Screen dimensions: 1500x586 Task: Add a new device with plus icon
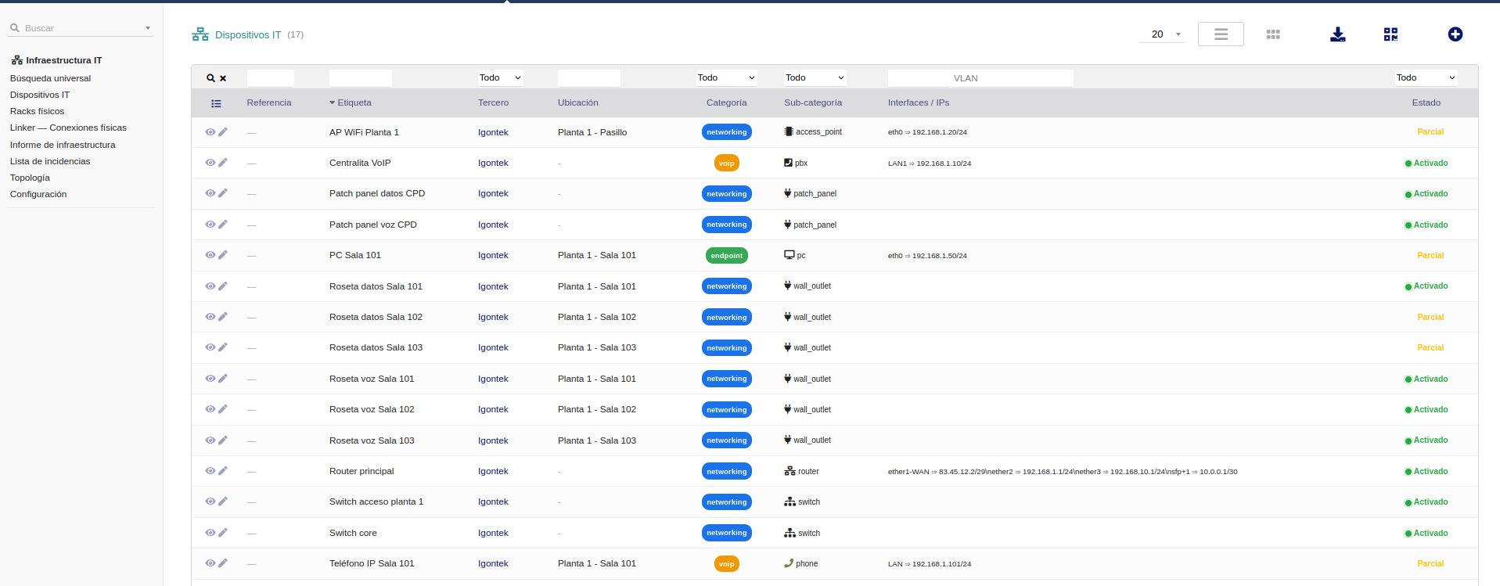[1455, 34]
